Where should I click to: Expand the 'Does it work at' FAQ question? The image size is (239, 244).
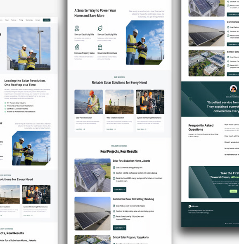232,142
